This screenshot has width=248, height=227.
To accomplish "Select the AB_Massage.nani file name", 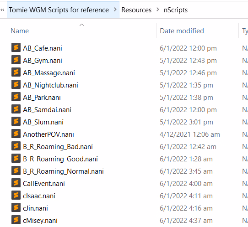I will [x=49, y=73].
